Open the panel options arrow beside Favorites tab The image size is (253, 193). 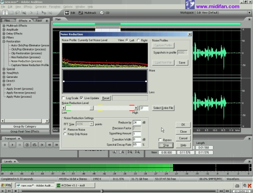point(47,21)
